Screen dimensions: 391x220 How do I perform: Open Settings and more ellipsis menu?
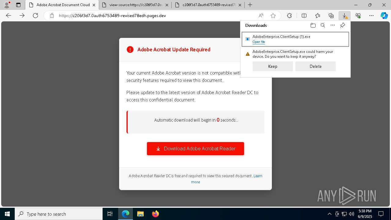(x=371, y=16)
